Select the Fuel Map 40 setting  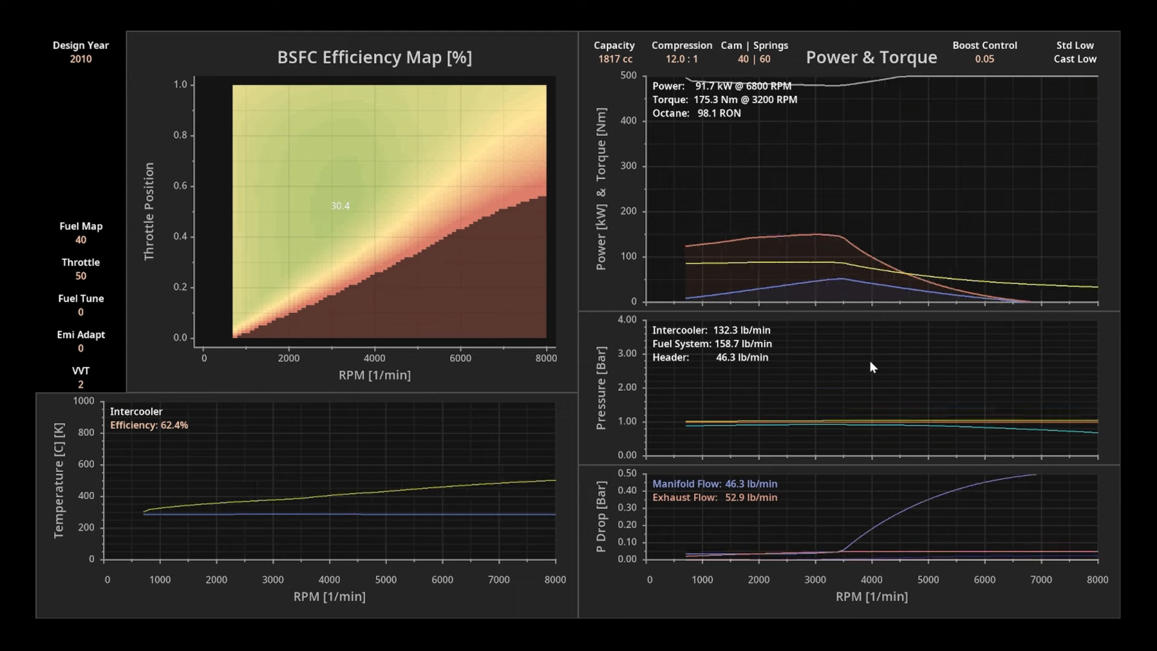tap(81, 239)
